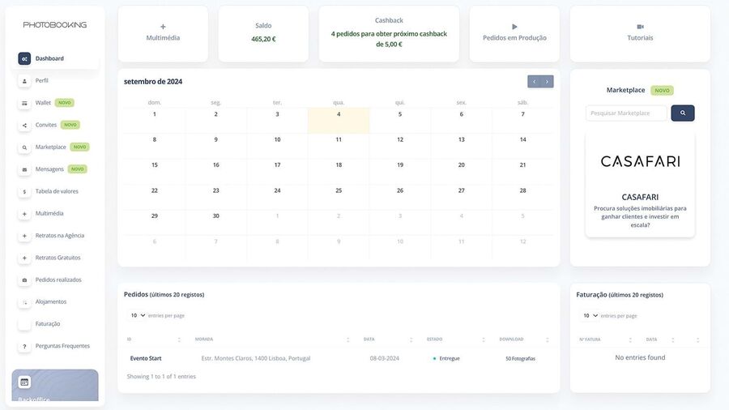Go to the previous calendar month

point(534,82)
